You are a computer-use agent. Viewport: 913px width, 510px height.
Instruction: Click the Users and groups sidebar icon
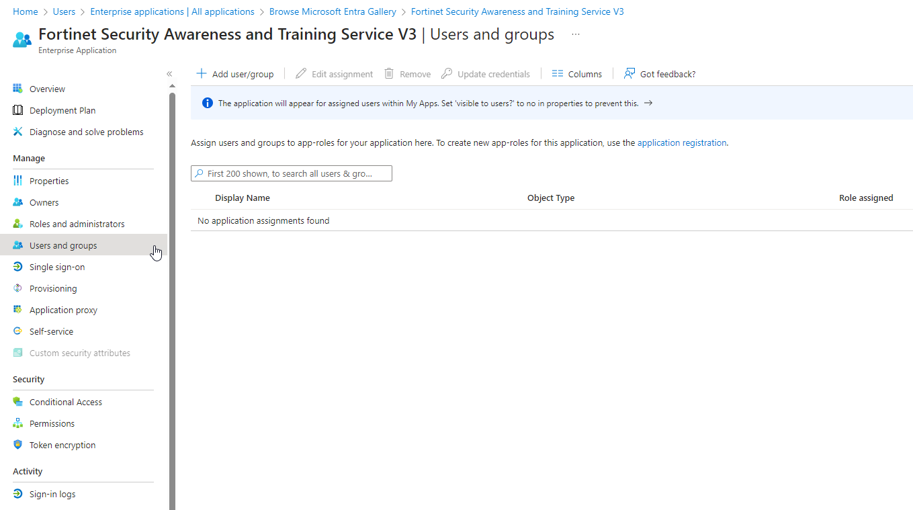[18, 245]
